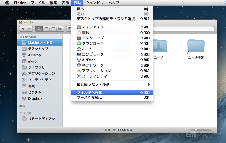Switch to icon view in the toolbar
The height and width of the screenshot is (143, 226).
(x=39, y=29)
